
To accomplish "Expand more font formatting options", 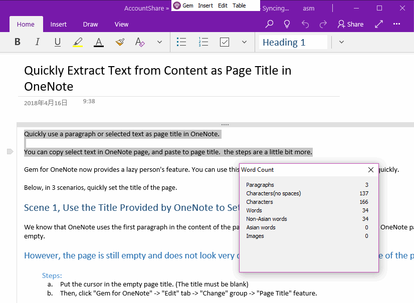I will click(159, 42).
